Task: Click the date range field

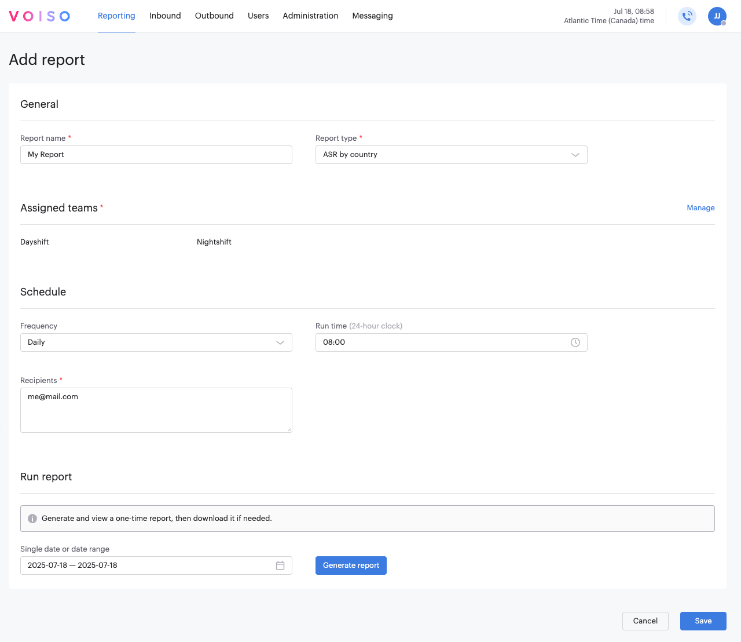Action: (x=156, y=566)
